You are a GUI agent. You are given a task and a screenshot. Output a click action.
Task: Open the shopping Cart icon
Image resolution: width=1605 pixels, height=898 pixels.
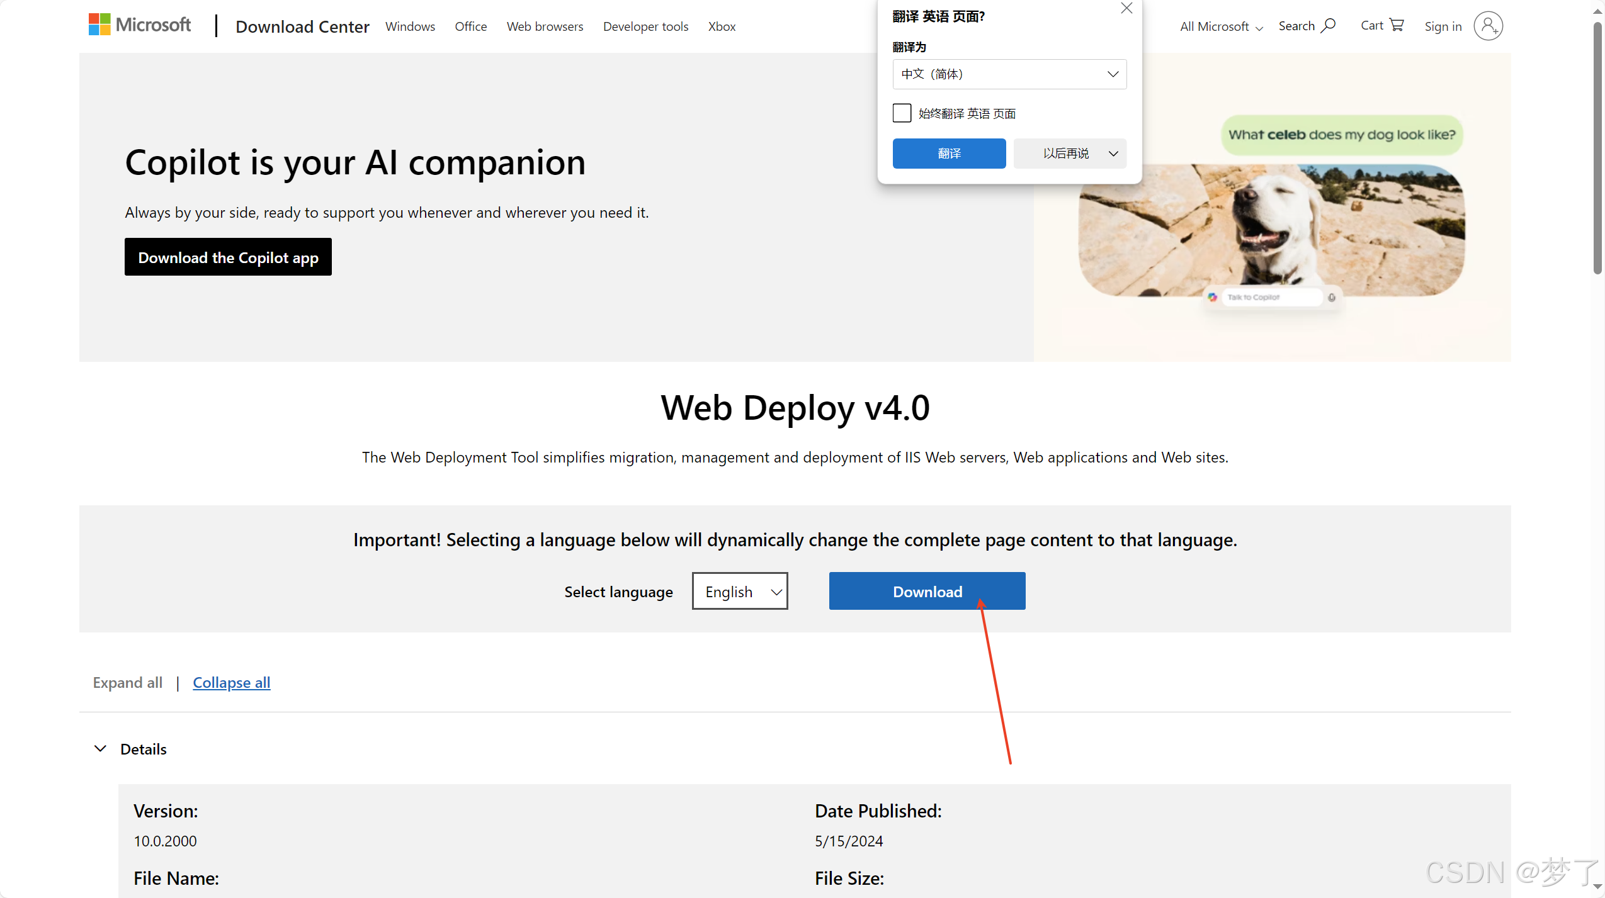[1397, 25]
